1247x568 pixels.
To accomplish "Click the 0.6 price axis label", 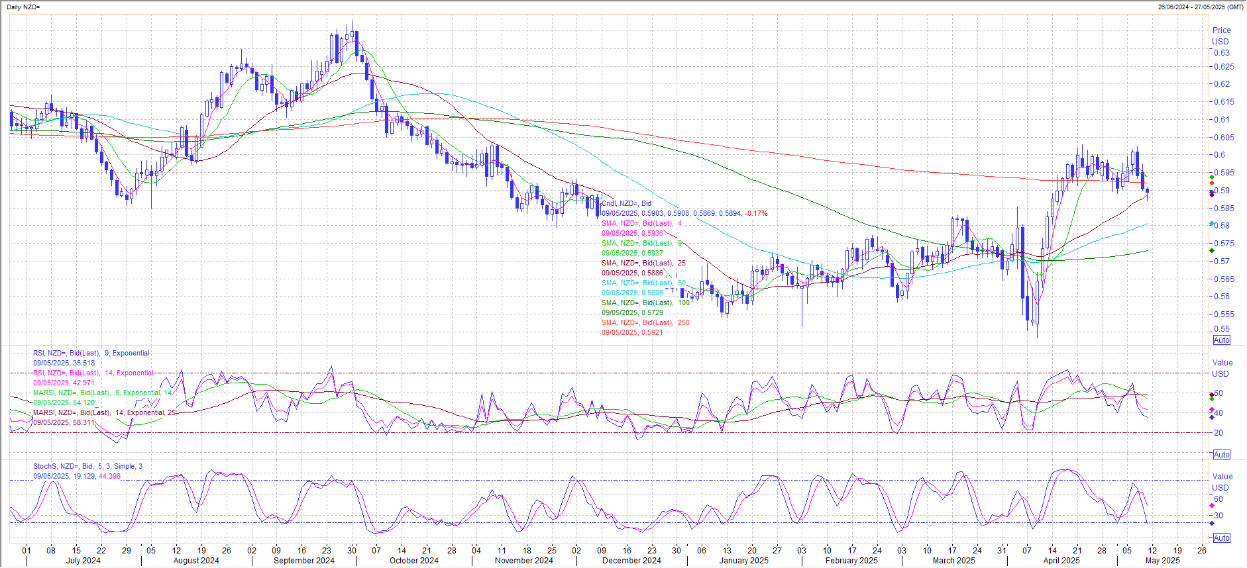I will 1219,155.
